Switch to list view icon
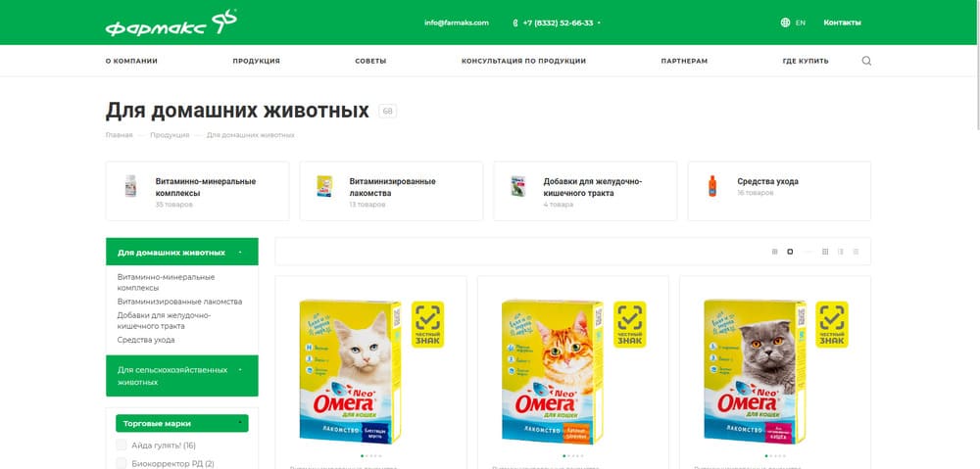 click(841, 252)
